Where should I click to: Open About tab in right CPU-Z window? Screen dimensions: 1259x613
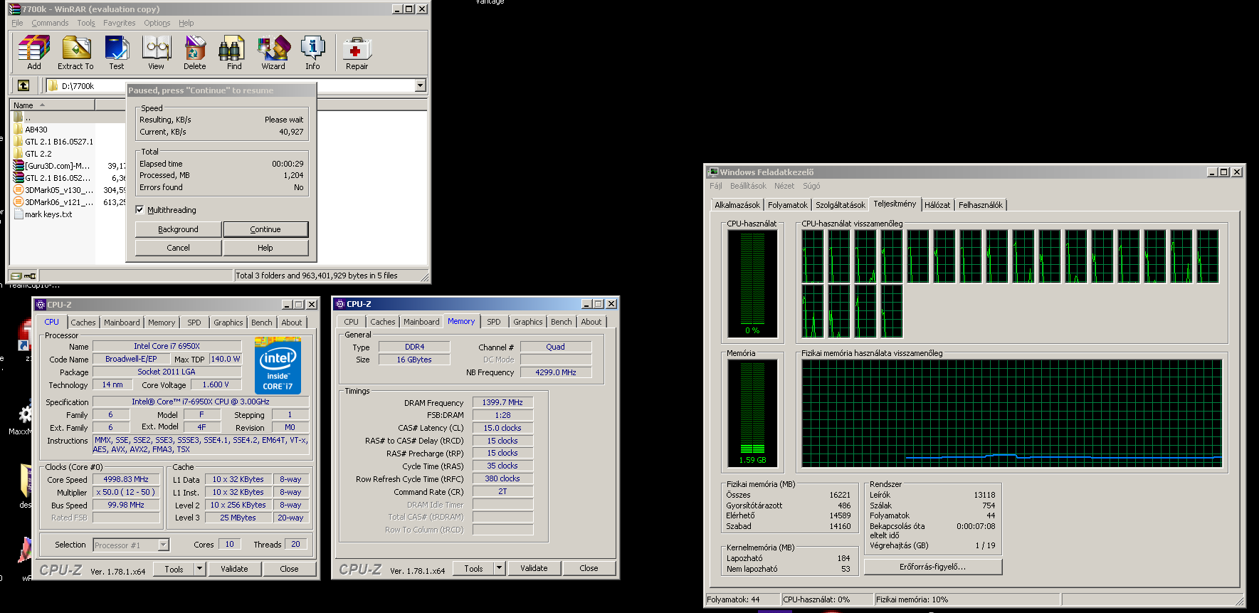(591, 322)
